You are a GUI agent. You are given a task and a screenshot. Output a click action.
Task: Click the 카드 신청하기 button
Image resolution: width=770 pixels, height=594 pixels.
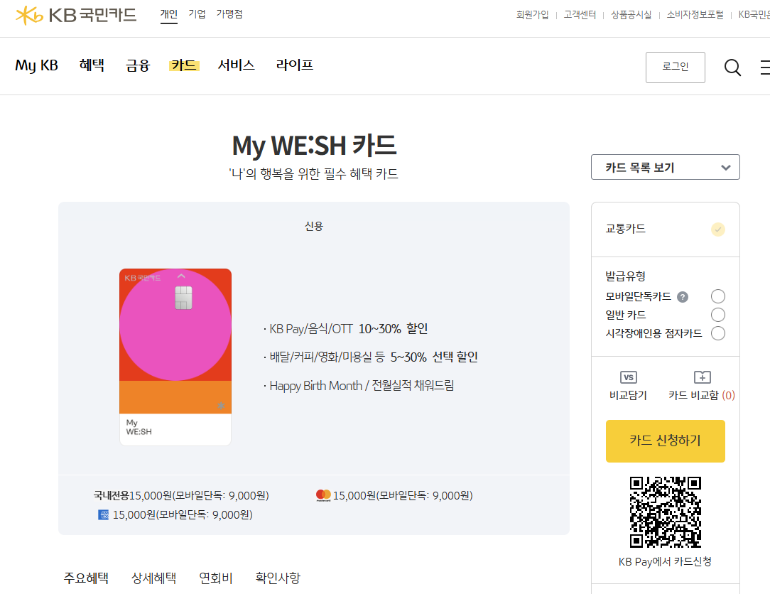666,441
